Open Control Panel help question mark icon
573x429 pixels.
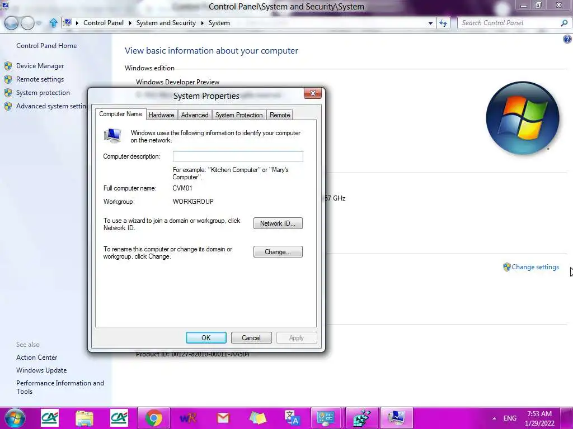click(567, 39)
